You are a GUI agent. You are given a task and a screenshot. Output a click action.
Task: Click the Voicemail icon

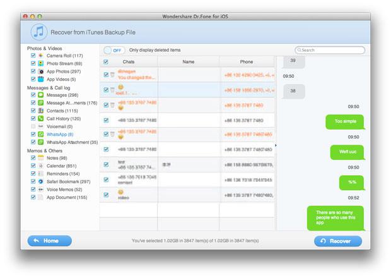pos(40,126)
